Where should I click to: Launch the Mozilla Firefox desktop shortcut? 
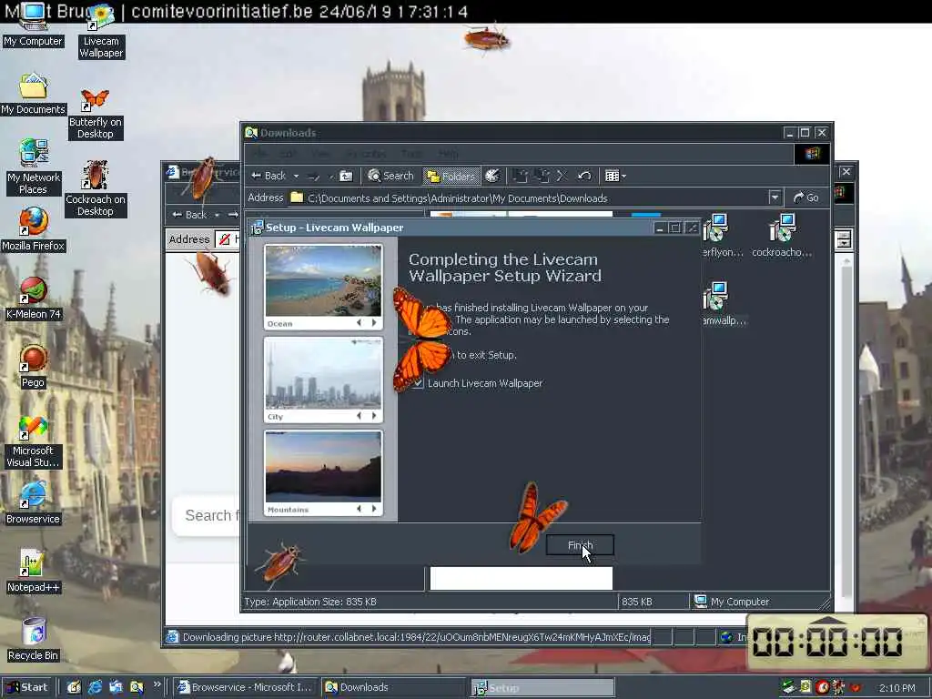click(x=33, y=230)
